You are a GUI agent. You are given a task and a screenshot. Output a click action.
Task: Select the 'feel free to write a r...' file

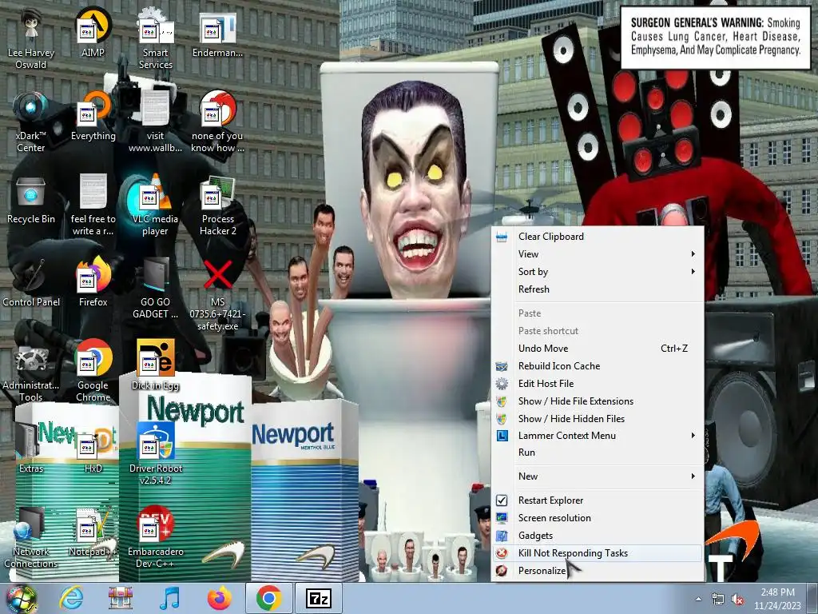tap(93, 205)
